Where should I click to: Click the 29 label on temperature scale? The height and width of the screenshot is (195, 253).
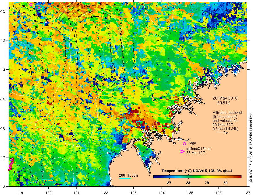207,183
